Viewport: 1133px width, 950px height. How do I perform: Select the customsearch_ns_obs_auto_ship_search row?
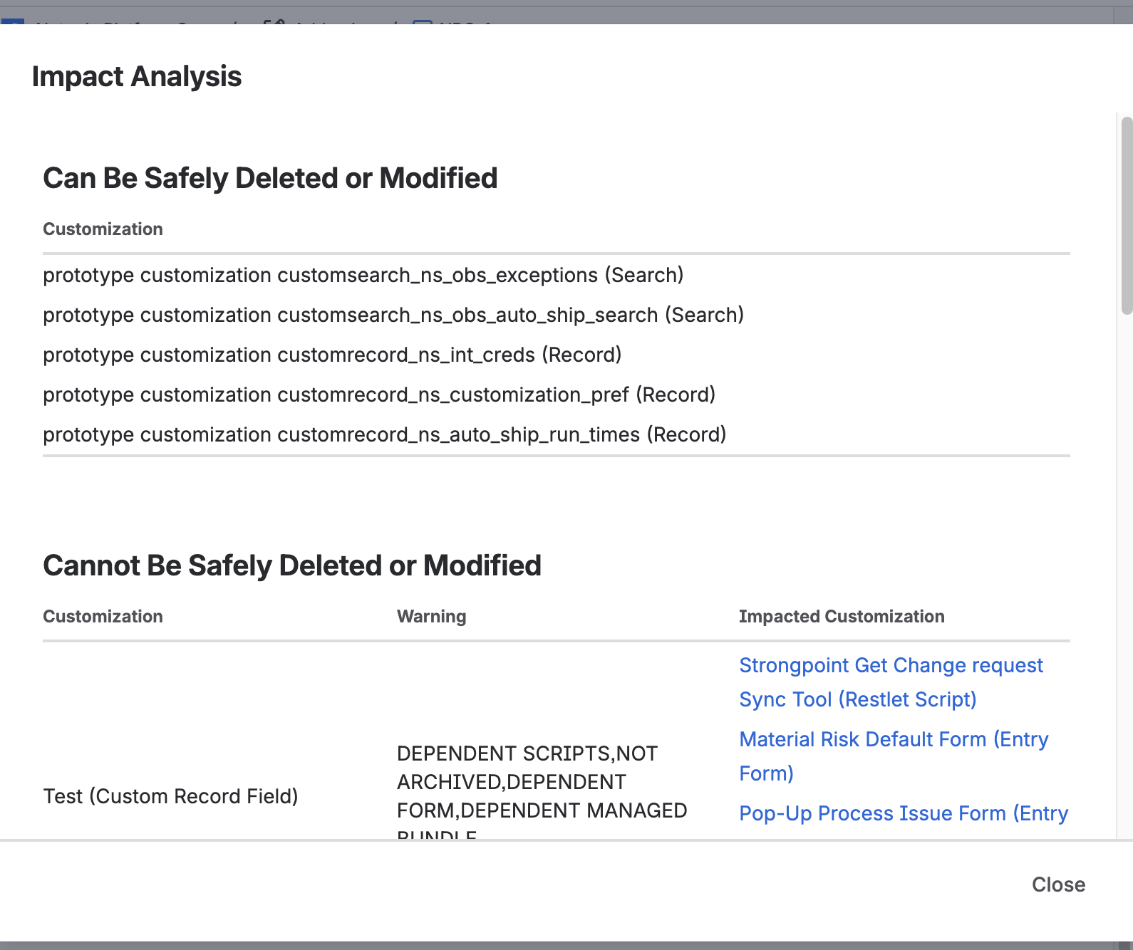click(393, 315)
